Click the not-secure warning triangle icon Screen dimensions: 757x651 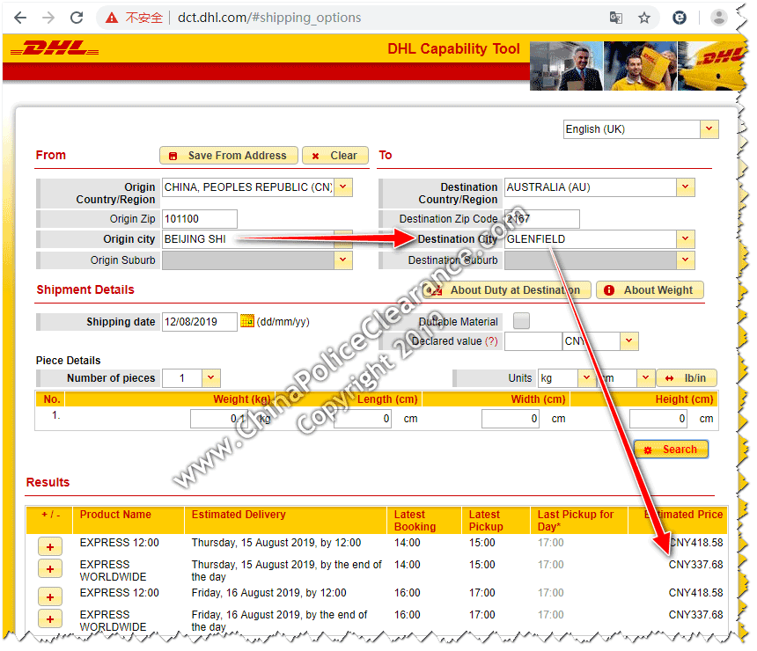click(x=112, y=18)
